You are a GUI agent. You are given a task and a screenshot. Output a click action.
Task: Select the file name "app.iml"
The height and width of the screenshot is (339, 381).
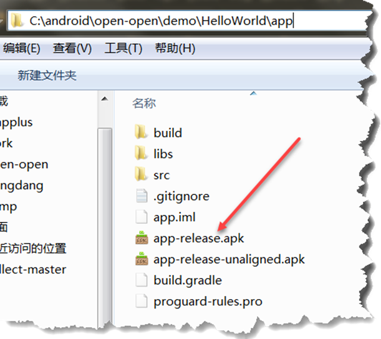(174, 217)
